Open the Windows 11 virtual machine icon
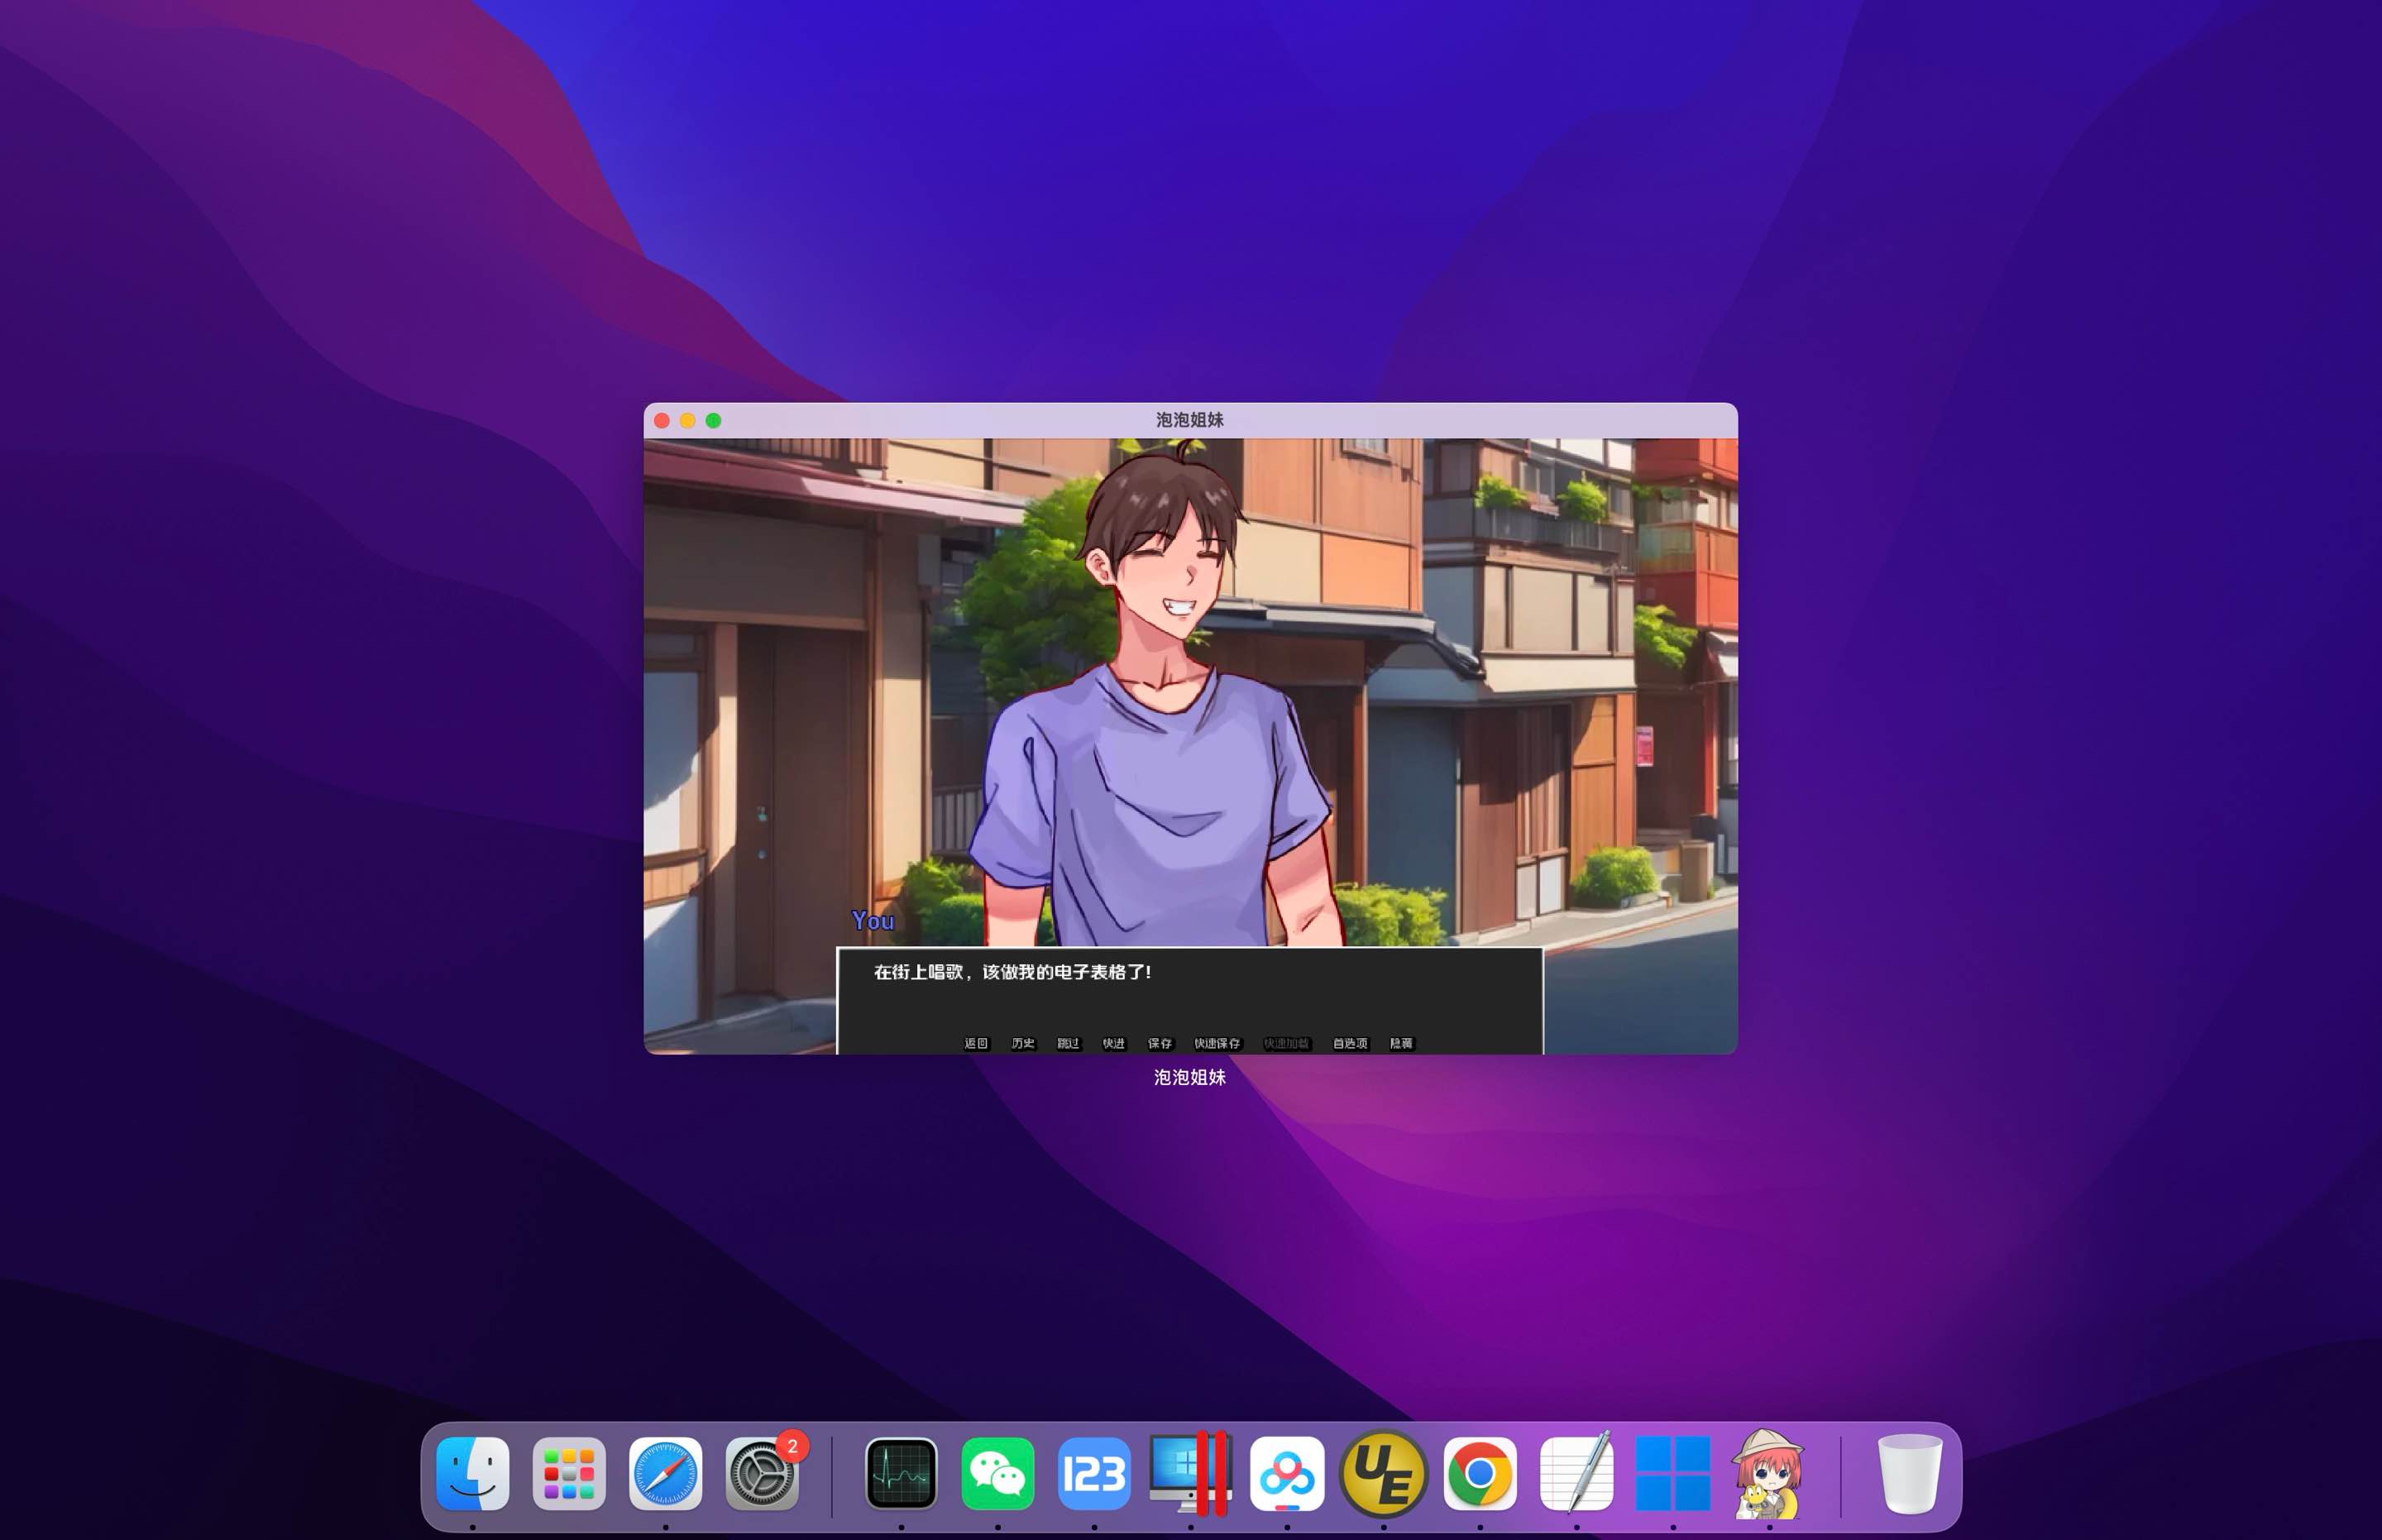 tap(1673, 1473)
